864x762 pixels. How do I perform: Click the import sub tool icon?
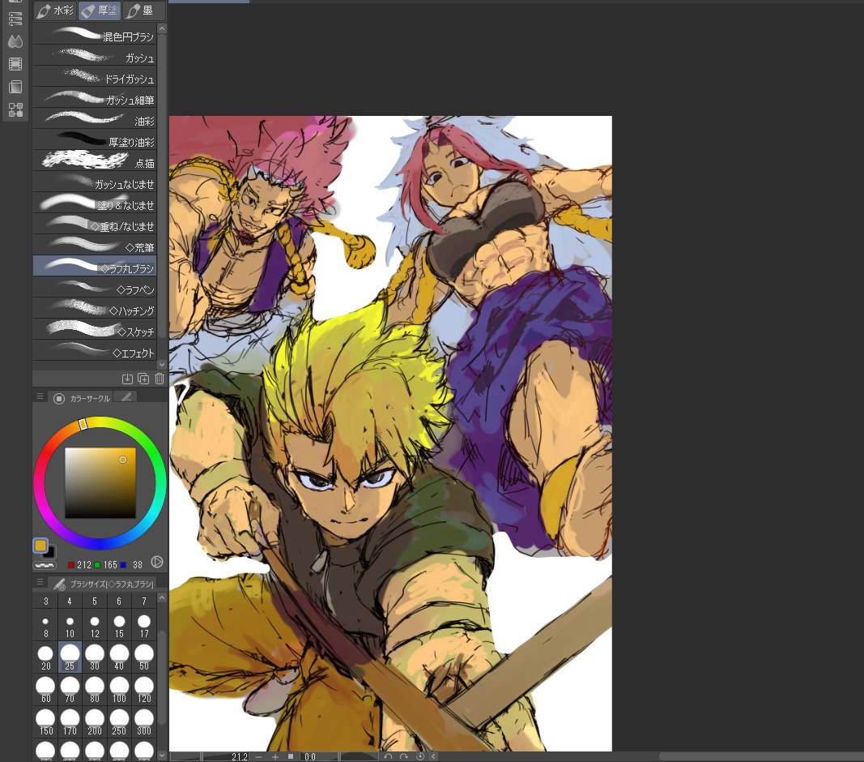click(x=127, y=379)
